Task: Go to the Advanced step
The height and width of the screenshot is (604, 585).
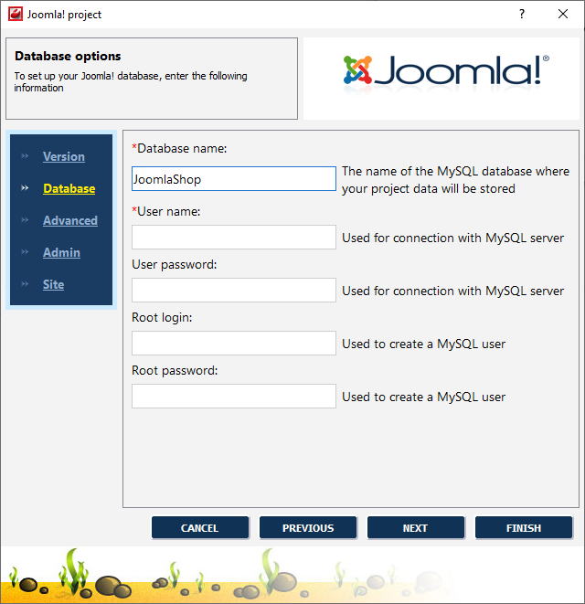Action: click(70, 220)
